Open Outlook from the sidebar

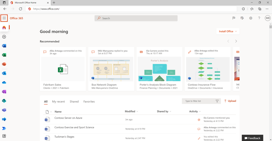(4, 73)
